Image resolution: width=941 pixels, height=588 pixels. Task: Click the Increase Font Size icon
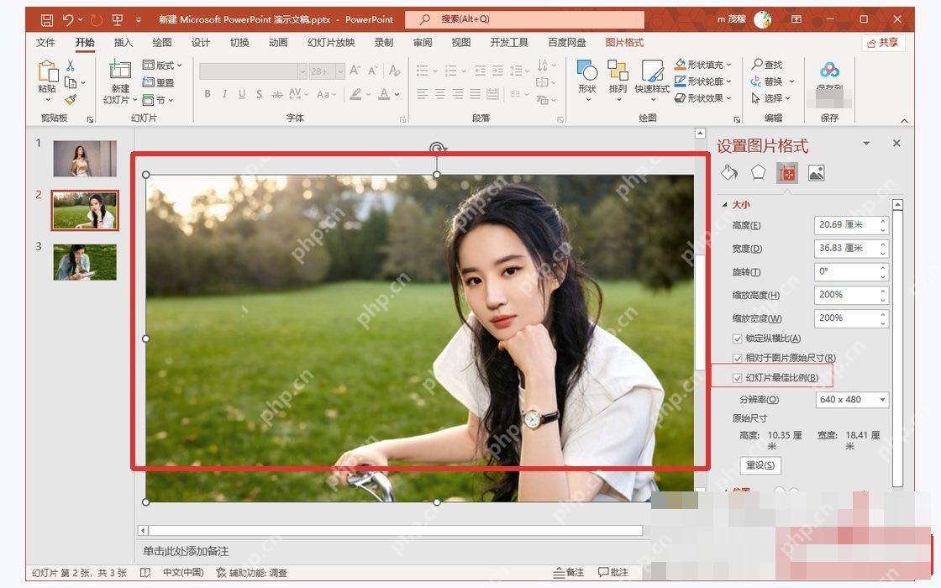pos(355,71)
